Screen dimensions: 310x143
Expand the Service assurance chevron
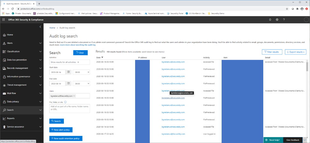(x=40, y=127)
